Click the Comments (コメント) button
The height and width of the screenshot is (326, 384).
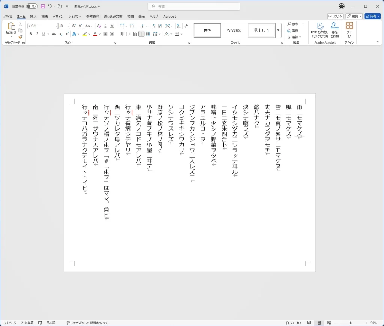coord(335,16)
